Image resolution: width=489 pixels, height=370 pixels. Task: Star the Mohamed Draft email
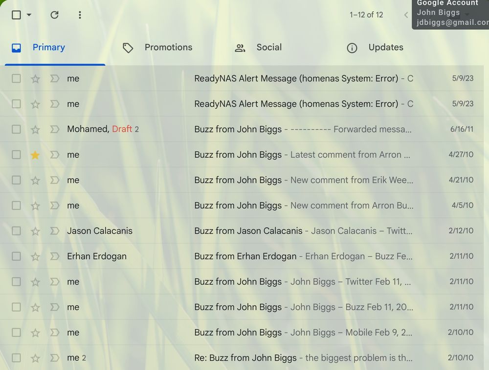(x=35, y=129)
